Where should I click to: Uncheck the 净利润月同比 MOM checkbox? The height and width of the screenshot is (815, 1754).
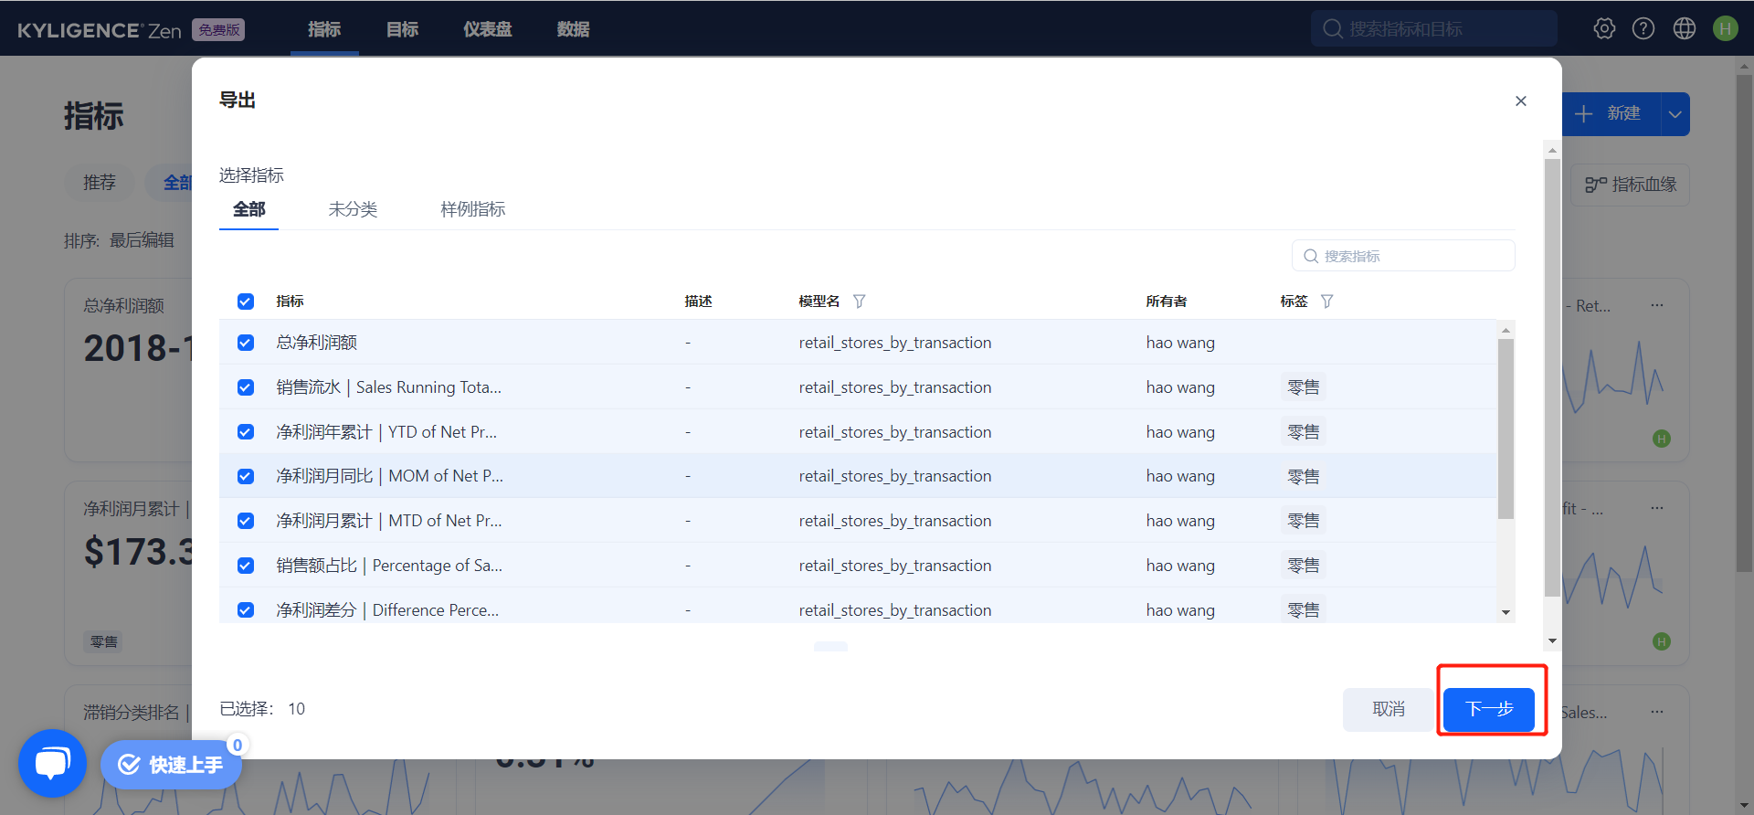246,476
